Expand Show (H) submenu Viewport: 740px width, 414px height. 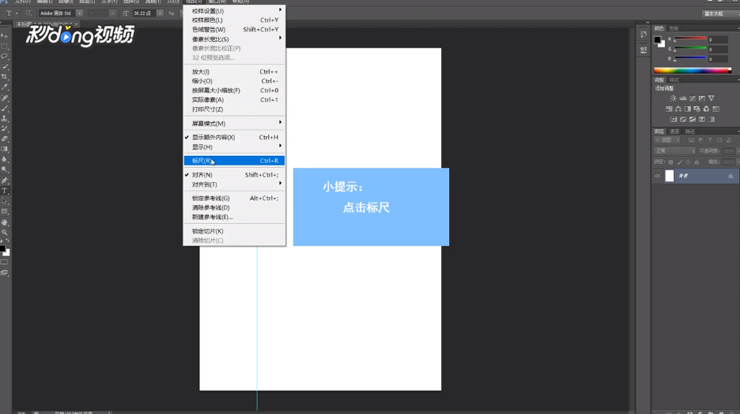tap(234, 147)
